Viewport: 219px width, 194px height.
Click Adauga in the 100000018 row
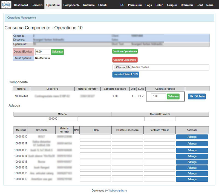[x=192, y=174]
